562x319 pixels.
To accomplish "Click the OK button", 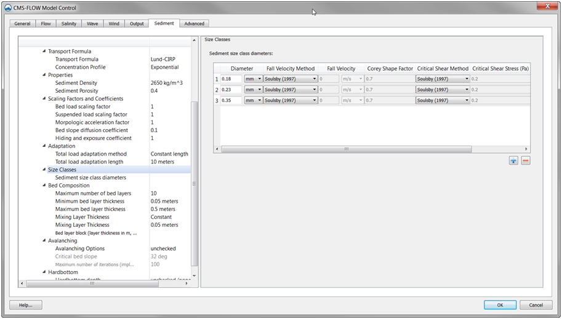I will [x=500, y=305].
